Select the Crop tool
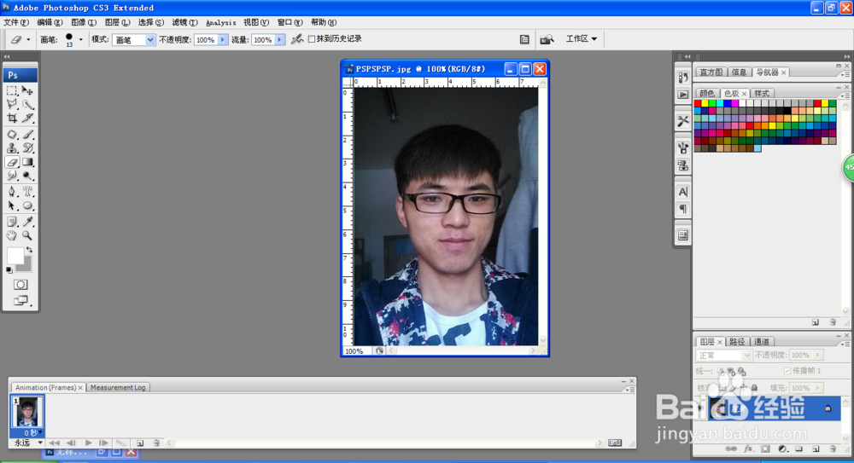Viewport: 854px width, 463px height. coord(12,118)
